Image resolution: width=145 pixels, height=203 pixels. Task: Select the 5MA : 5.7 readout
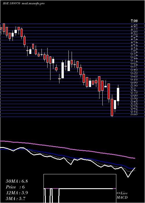click(16, 198)
